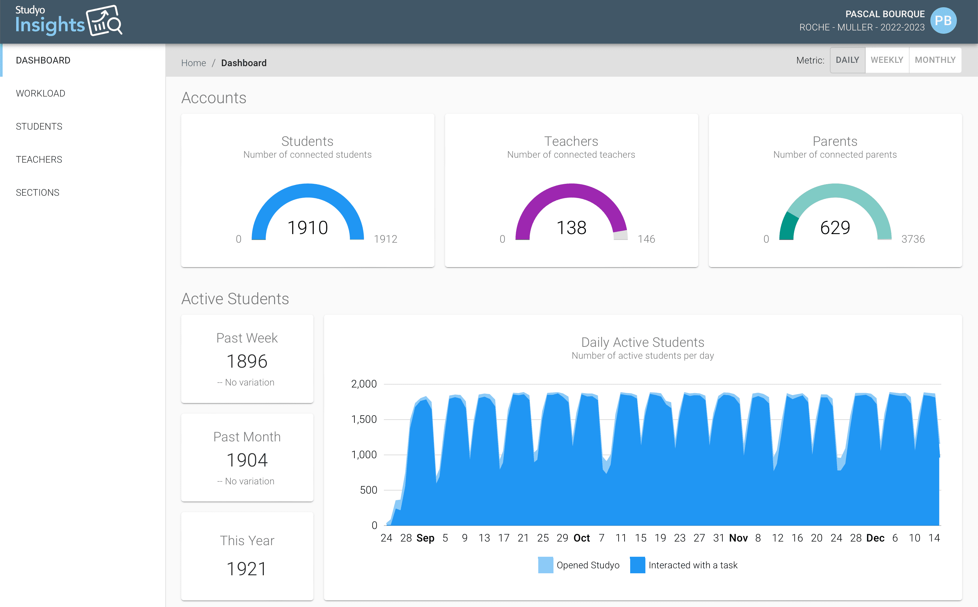
Task: Click the This Year 1921 card
Action: pyautogui.click(x=247, y=556)
